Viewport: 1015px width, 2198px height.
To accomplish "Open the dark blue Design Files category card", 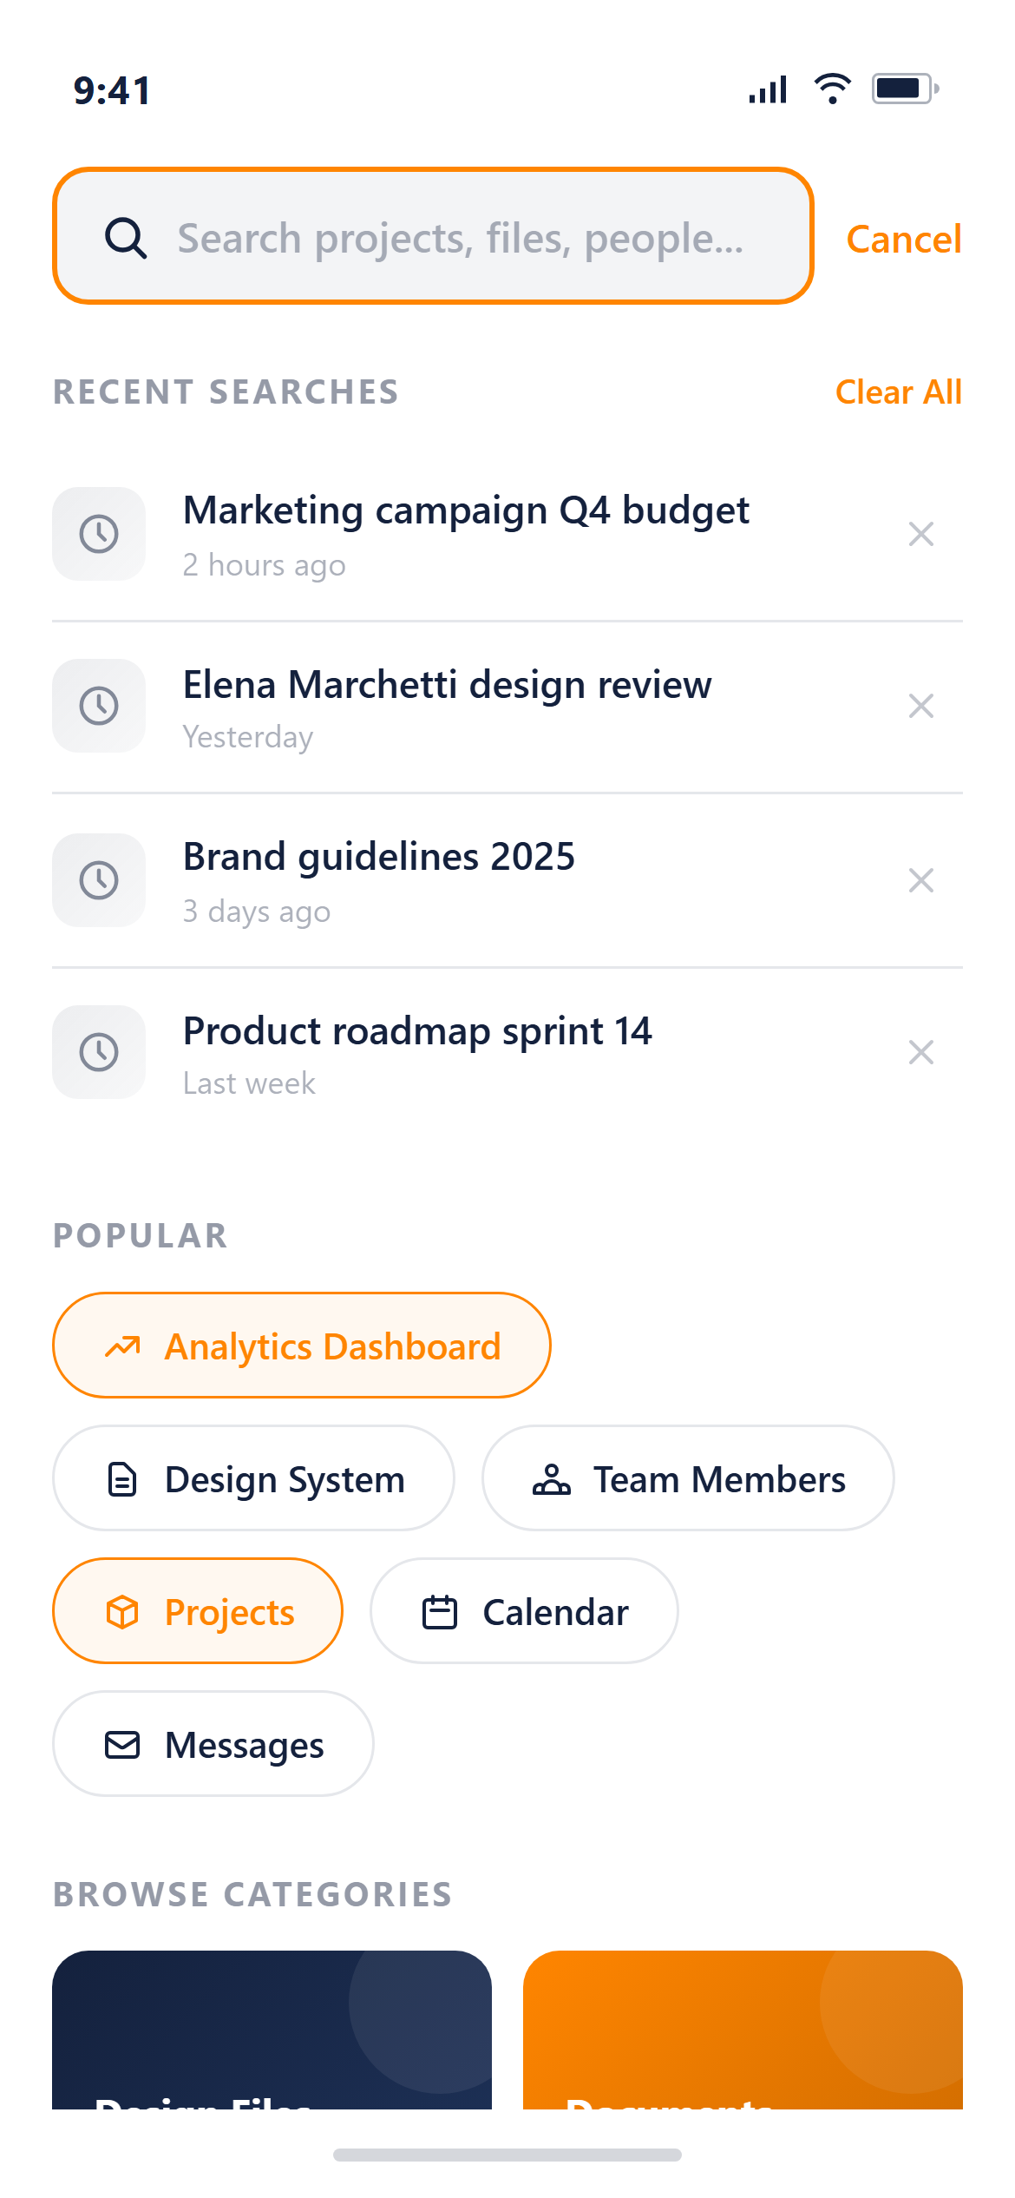I will tap(272, 2030).
